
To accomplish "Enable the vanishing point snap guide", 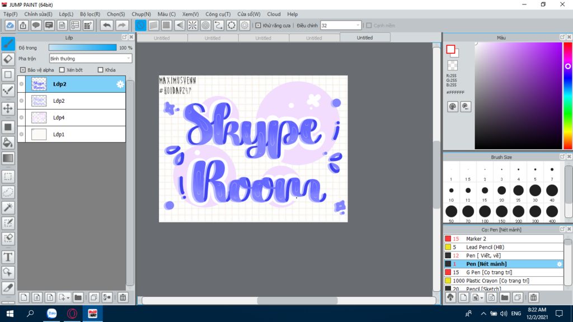I will click(x=180, y=25).
